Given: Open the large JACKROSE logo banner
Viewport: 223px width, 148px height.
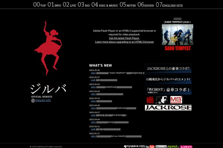Looking at the screenshot, I should click(x=168, y=108).
